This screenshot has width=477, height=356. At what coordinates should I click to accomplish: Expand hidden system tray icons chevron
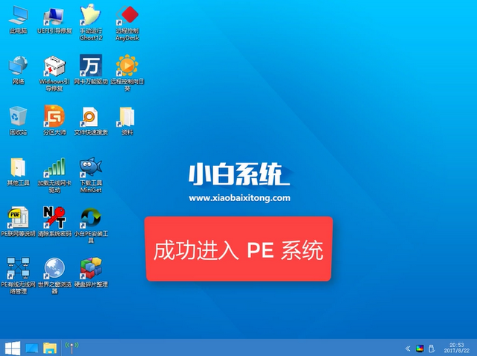click(407, 348)
